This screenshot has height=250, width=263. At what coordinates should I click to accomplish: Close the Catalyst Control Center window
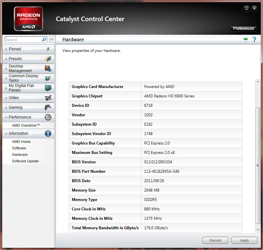pyautogui.click(x=254, y=9)
